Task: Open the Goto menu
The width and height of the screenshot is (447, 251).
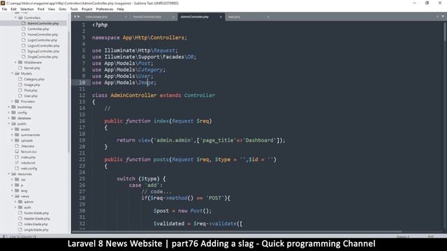Action: click(62, 9)
